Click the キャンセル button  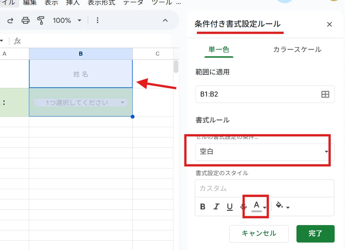[259, 234]
